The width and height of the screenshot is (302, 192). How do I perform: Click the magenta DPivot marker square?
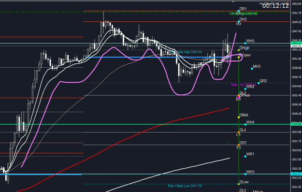coord(239,98)
